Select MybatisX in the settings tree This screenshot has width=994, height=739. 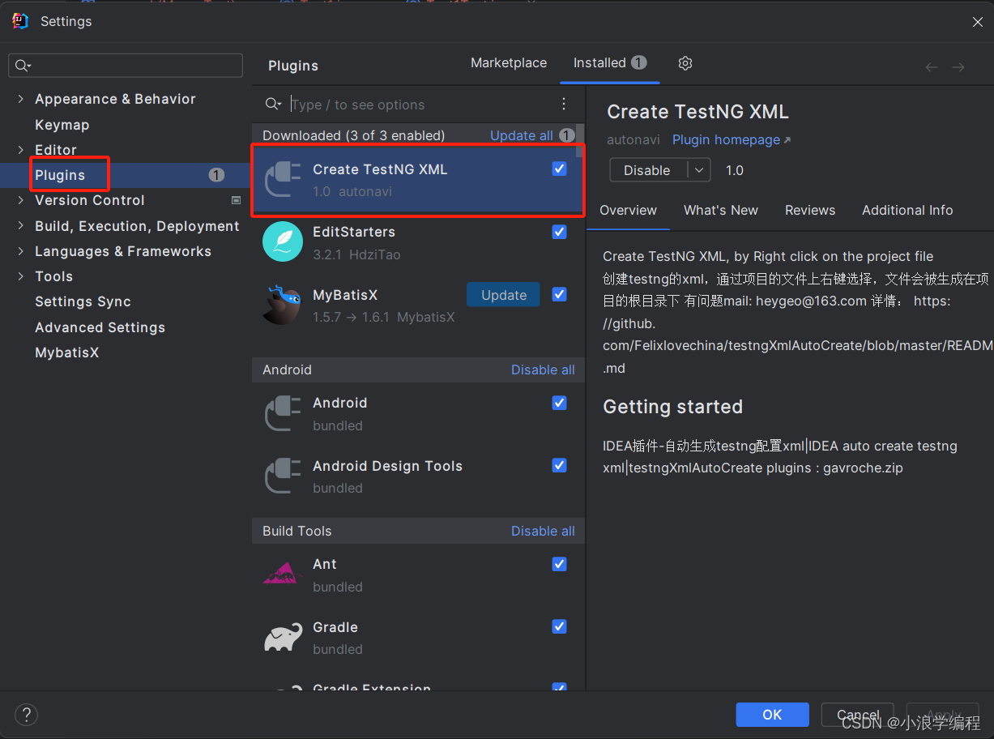[67, 352]
